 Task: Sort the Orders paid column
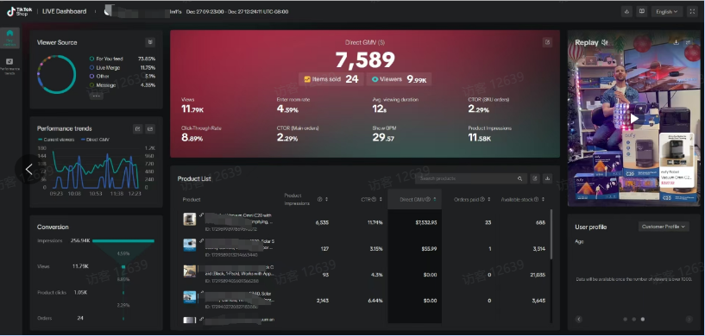pyautogui.click(x=488, y=199)
